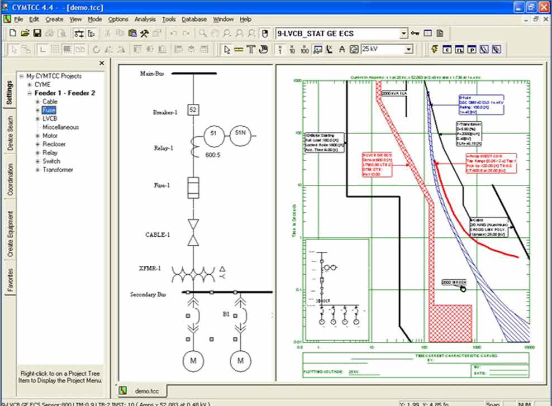Select the yellow bus drawing tool

point(239,50)
